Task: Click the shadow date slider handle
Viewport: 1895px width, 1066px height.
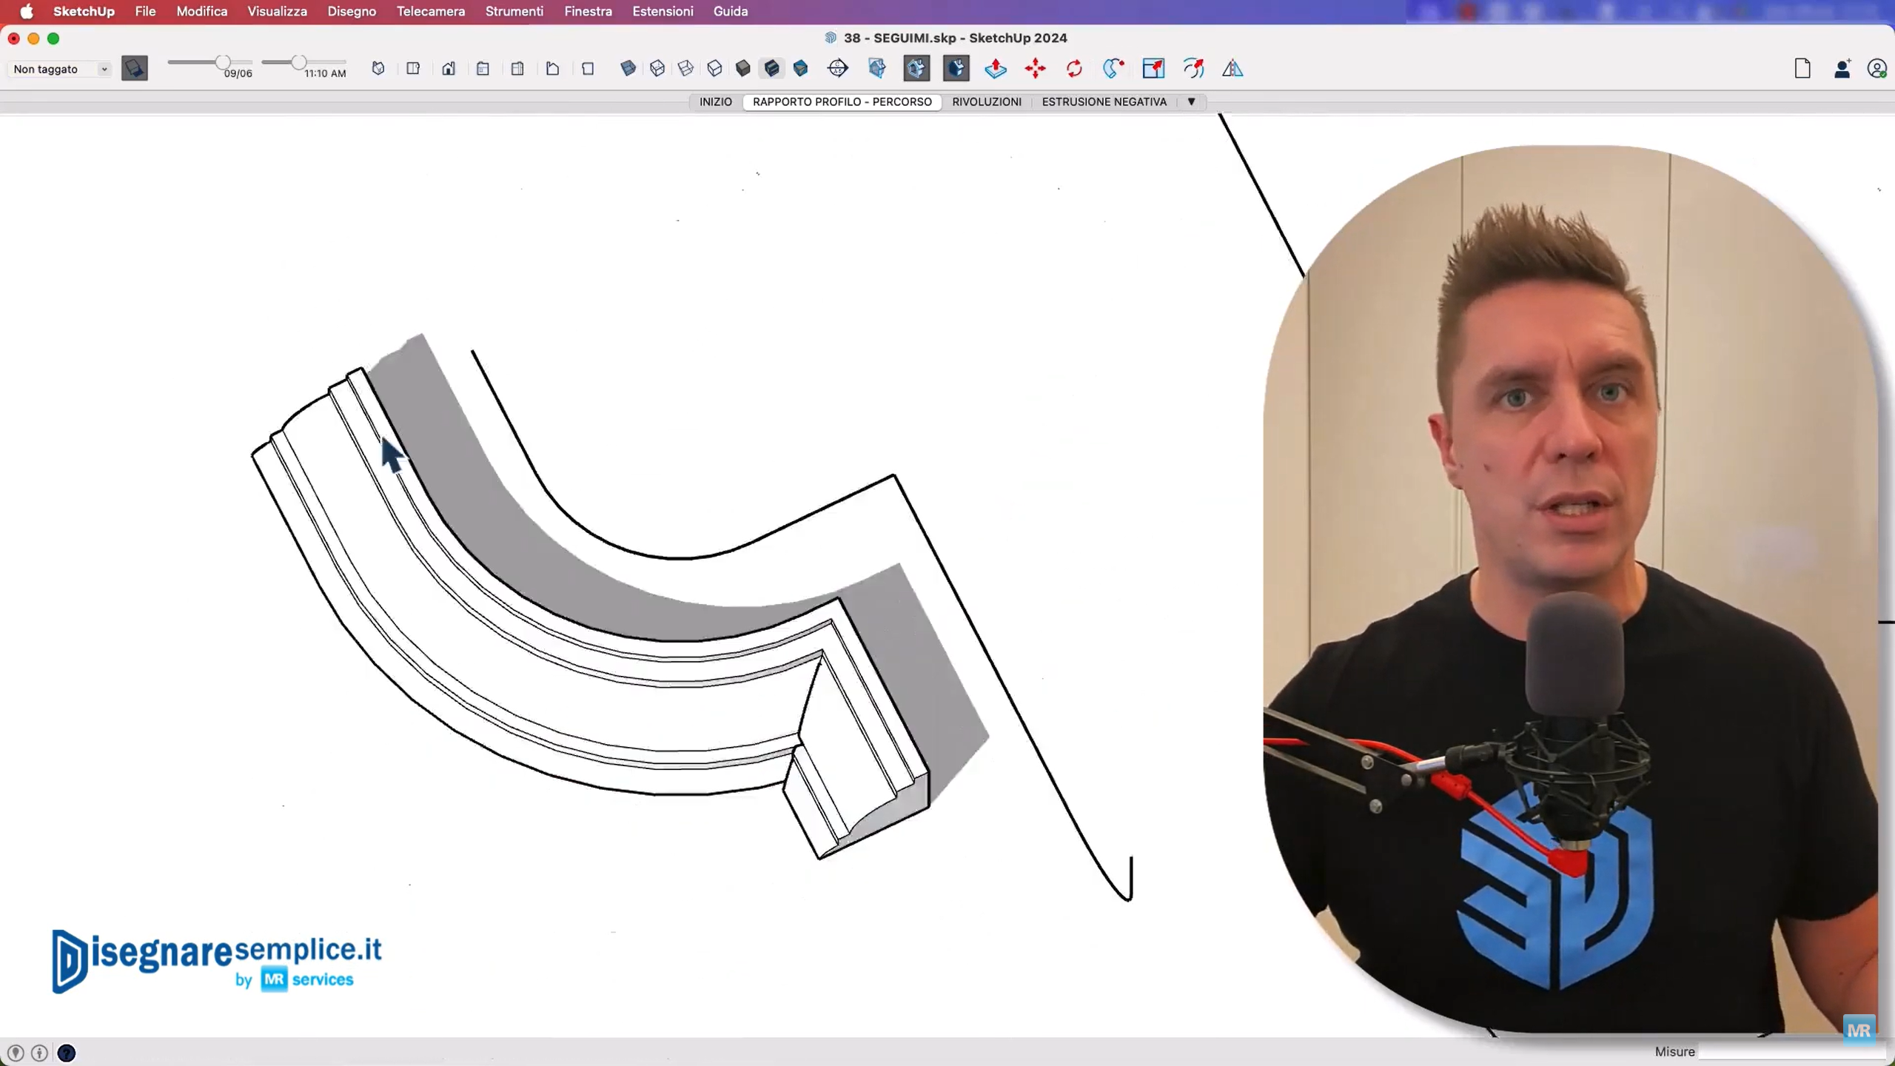Action: click(x=223, y=62)
